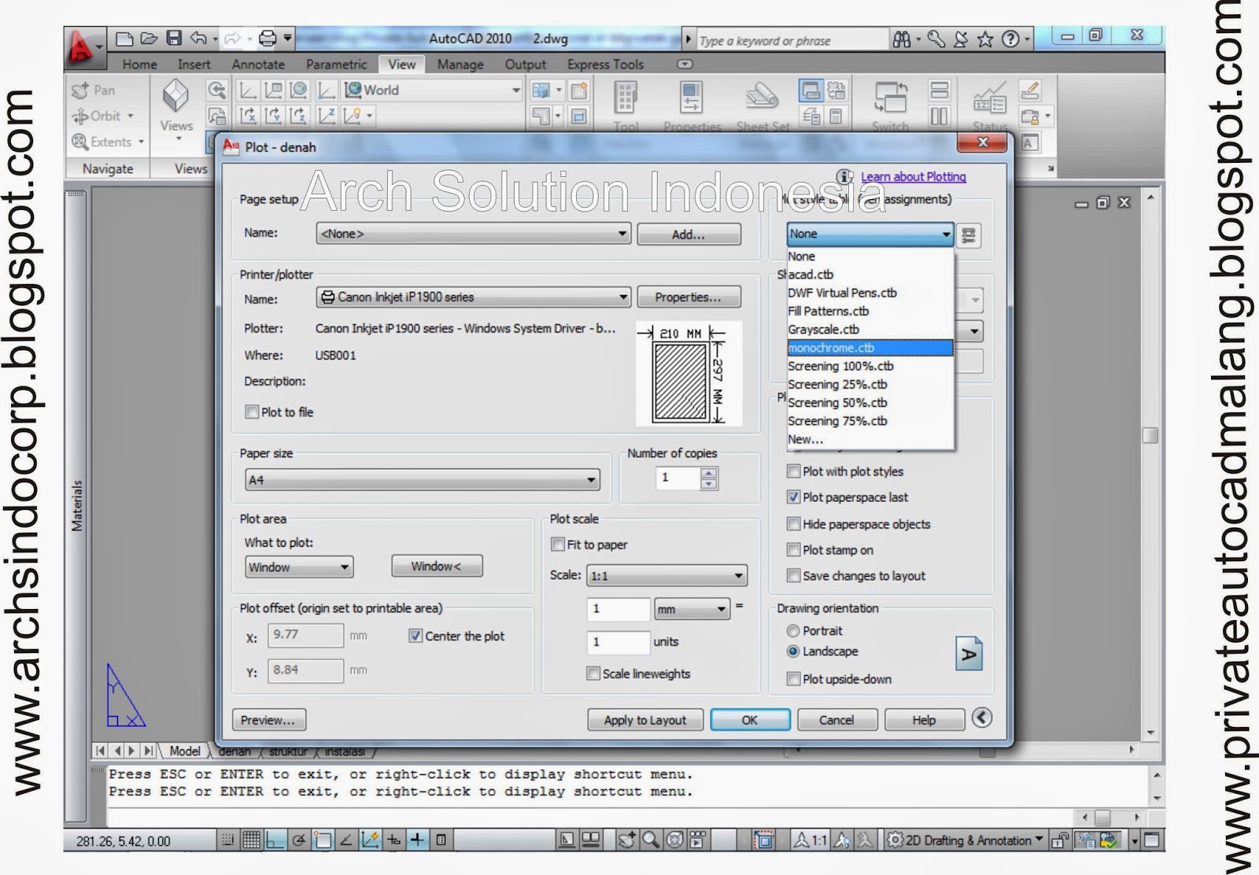1259x875 pixels.
Task: Open the Printer/plotter Name dropdown
Action: (474, 297)
